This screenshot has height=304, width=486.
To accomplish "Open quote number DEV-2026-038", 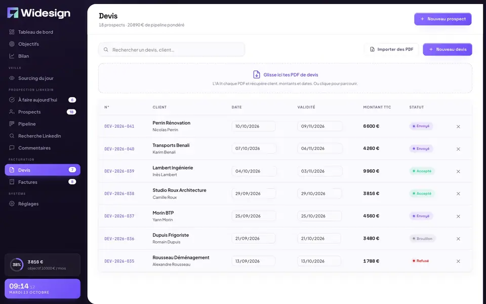I will [119, 194].
